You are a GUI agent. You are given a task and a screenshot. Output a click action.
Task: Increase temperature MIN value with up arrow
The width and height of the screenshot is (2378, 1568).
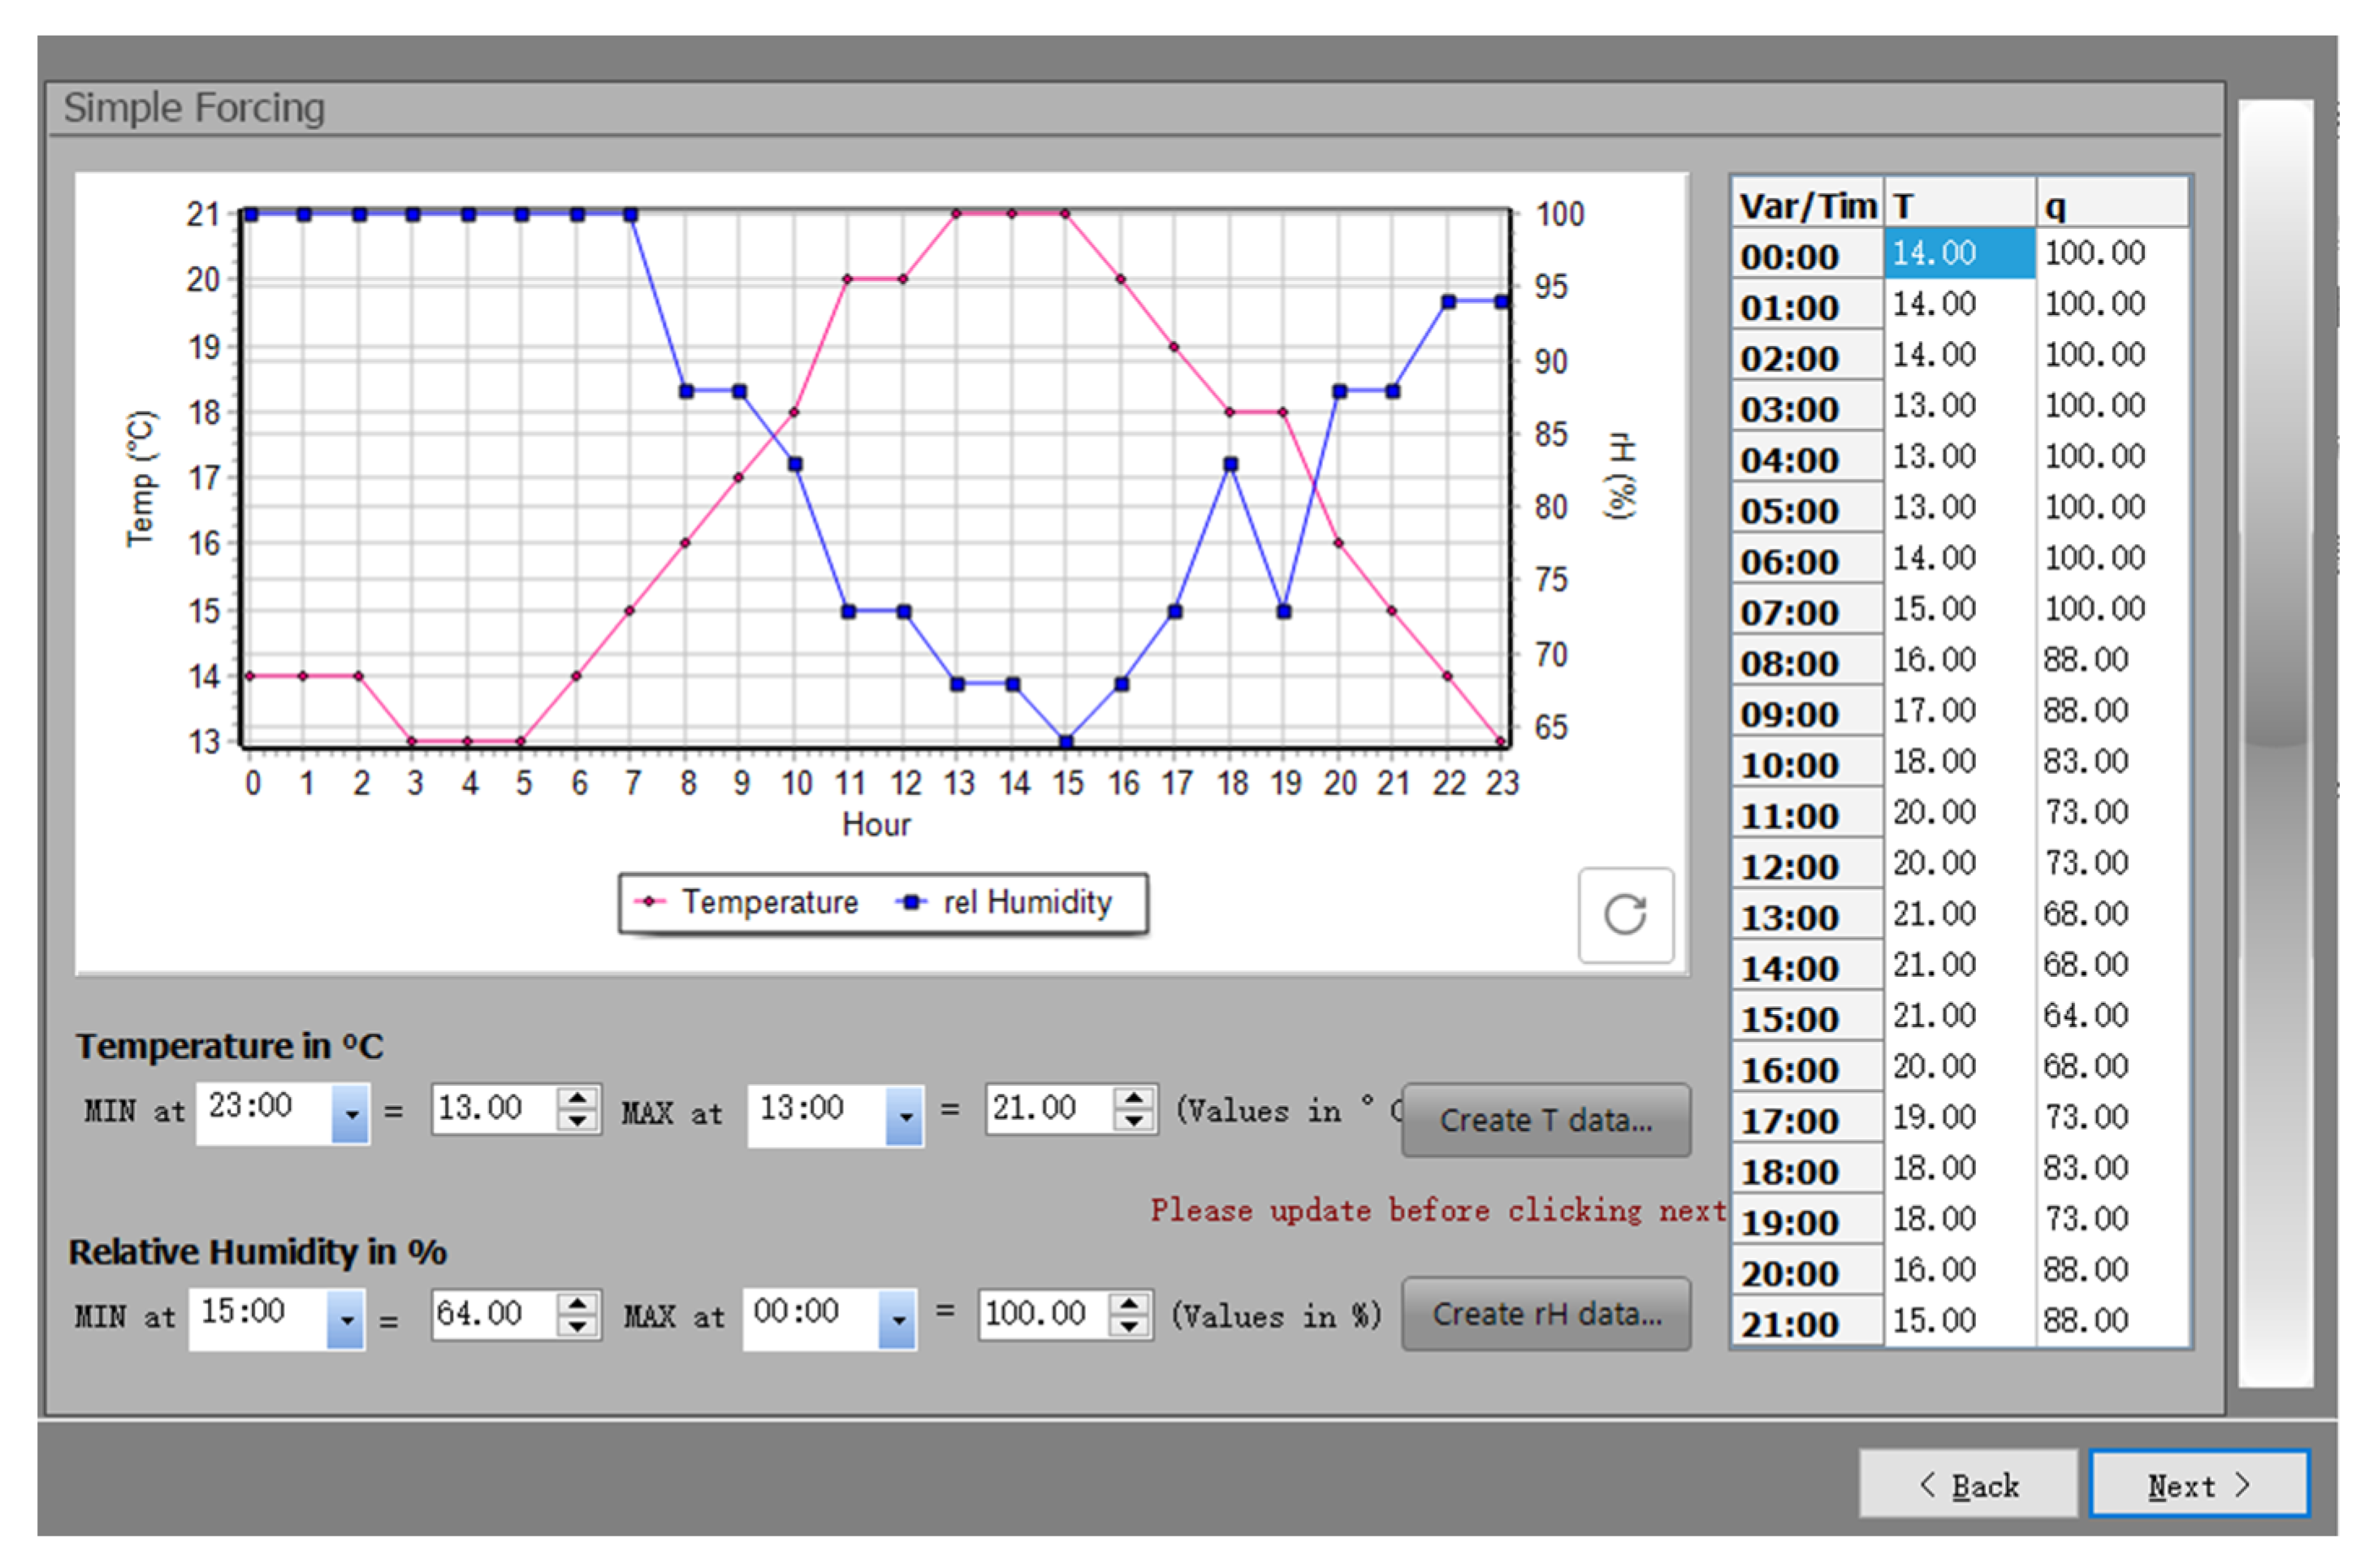[577, 1098]
